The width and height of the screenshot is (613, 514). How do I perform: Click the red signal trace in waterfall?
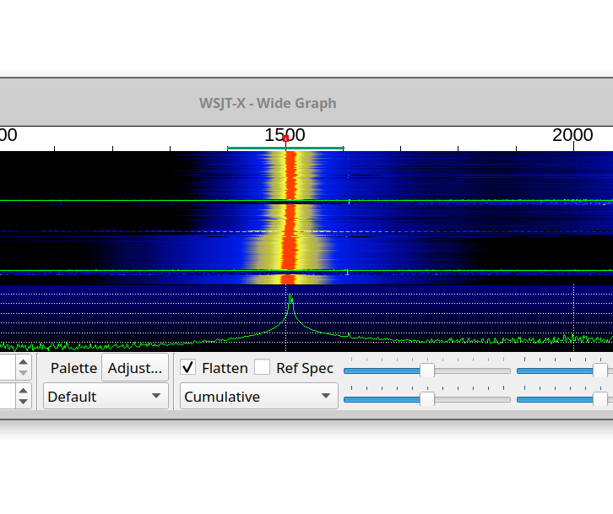click(x=290, y=217)
